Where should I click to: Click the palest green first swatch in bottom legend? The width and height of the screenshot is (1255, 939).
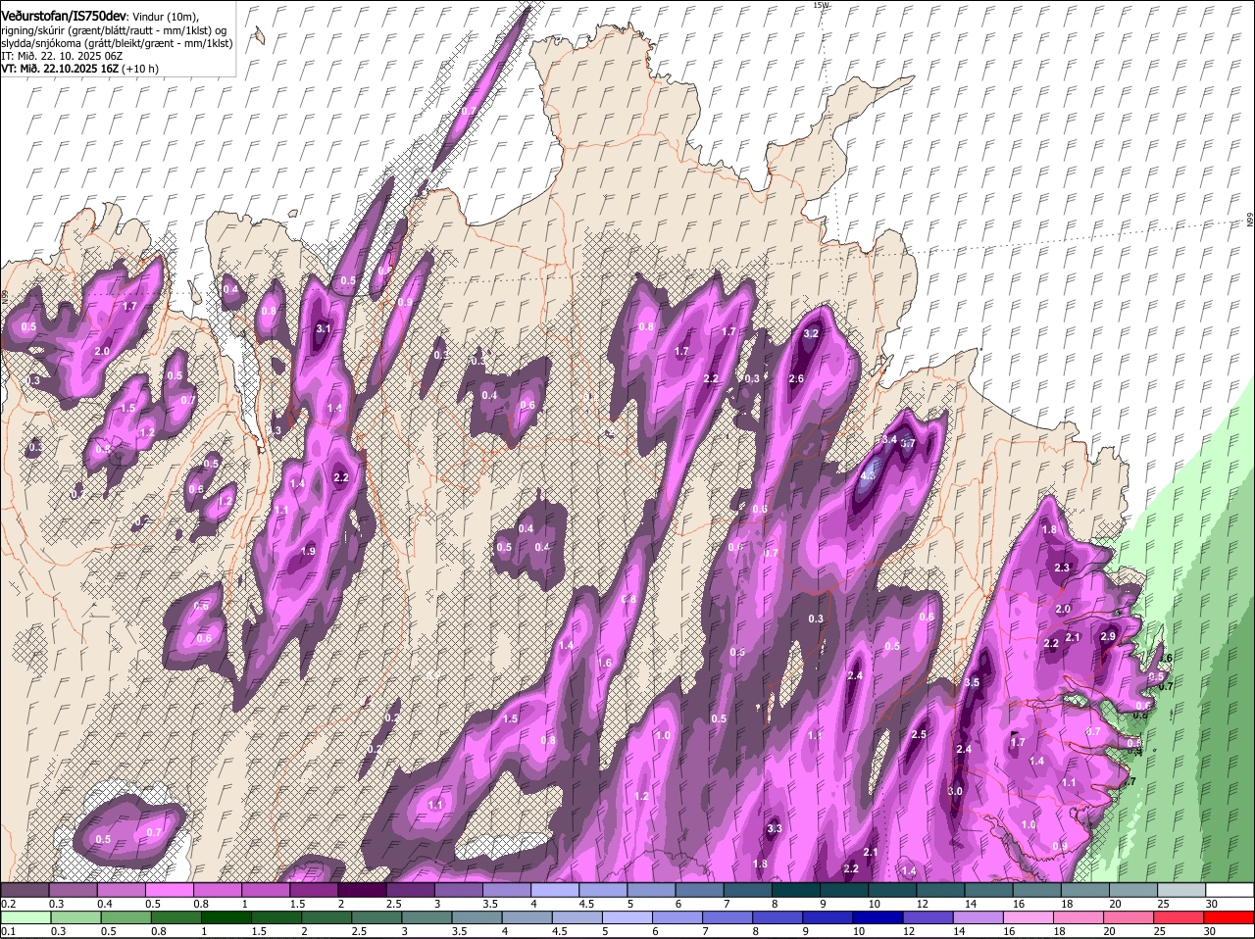25,917
